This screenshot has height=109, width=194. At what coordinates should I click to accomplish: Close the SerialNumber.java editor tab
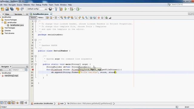51,14
